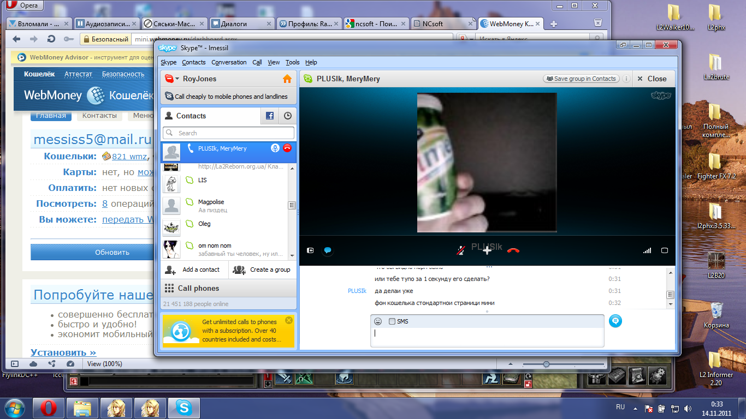Open the Recent history clock tab

(287, 116)
